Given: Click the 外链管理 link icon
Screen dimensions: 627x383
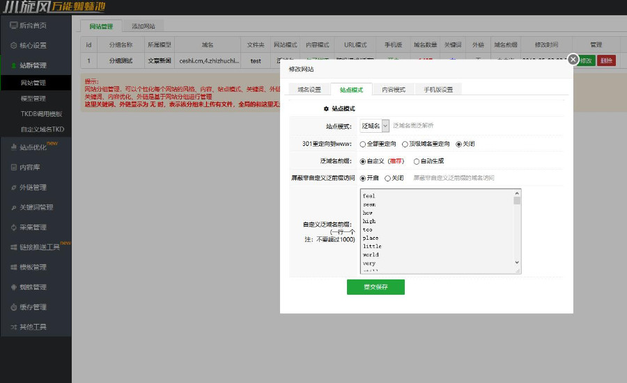Looking at the screenshot, I should coord(13,187).
